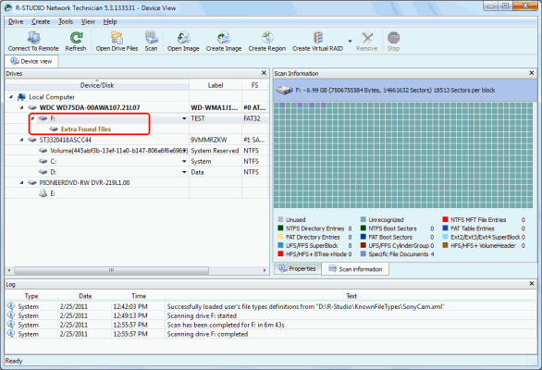Click info icon of SonyCam.xml log entry

point(11,306)
